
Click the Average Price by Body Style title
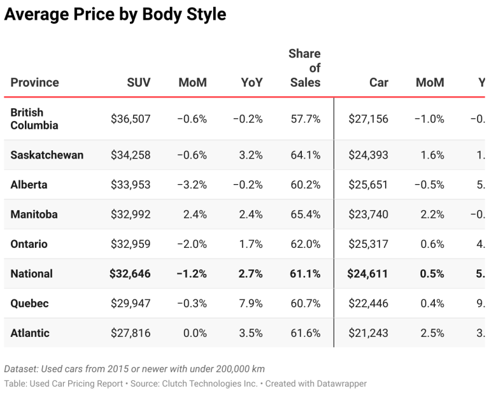coord(115,14)
